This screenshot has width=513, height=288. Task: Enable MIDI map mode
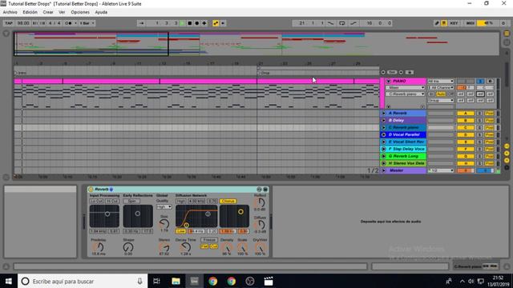coord(471,23)
